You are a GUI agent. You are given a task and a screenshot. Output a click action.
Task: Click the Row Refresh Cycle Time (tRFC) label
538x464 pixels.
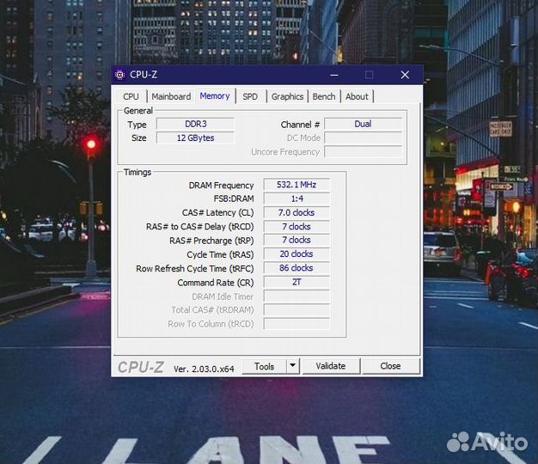click(x=195, y=269)
